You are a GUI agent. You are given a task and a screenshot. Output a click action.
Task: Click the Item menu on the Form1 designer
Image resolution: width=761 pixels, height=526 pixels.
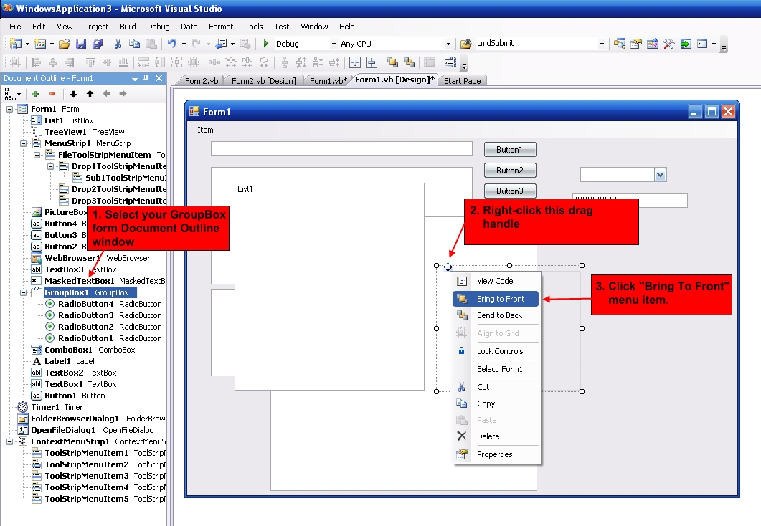[205, 130]
